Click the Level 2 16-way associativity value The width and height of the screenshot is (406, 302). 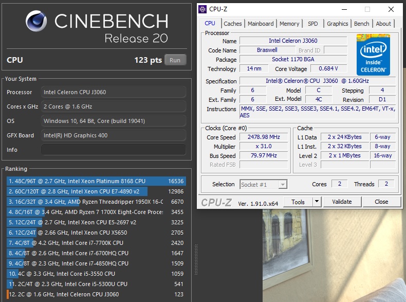(383, 155)
